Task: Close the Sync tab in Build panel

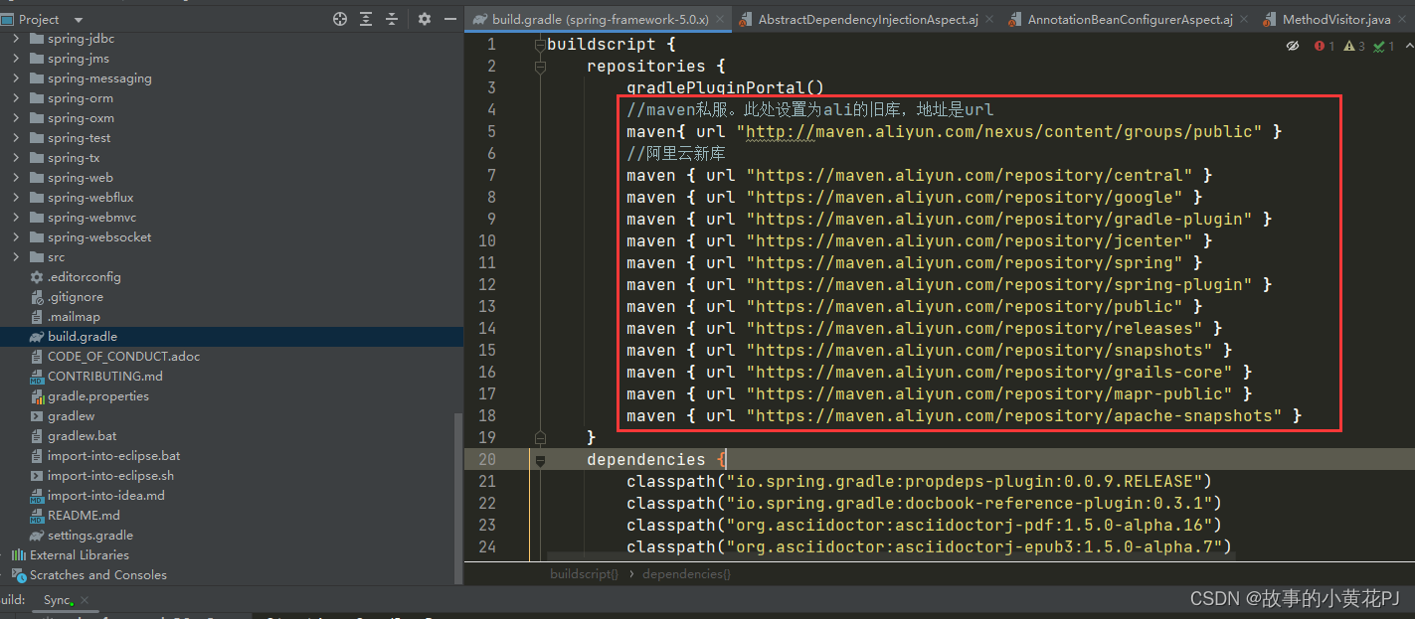Action: (86, 600)
